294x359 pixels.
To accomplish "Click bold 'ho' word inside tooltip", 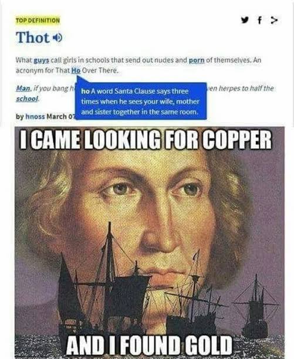I will click(85, 92).
